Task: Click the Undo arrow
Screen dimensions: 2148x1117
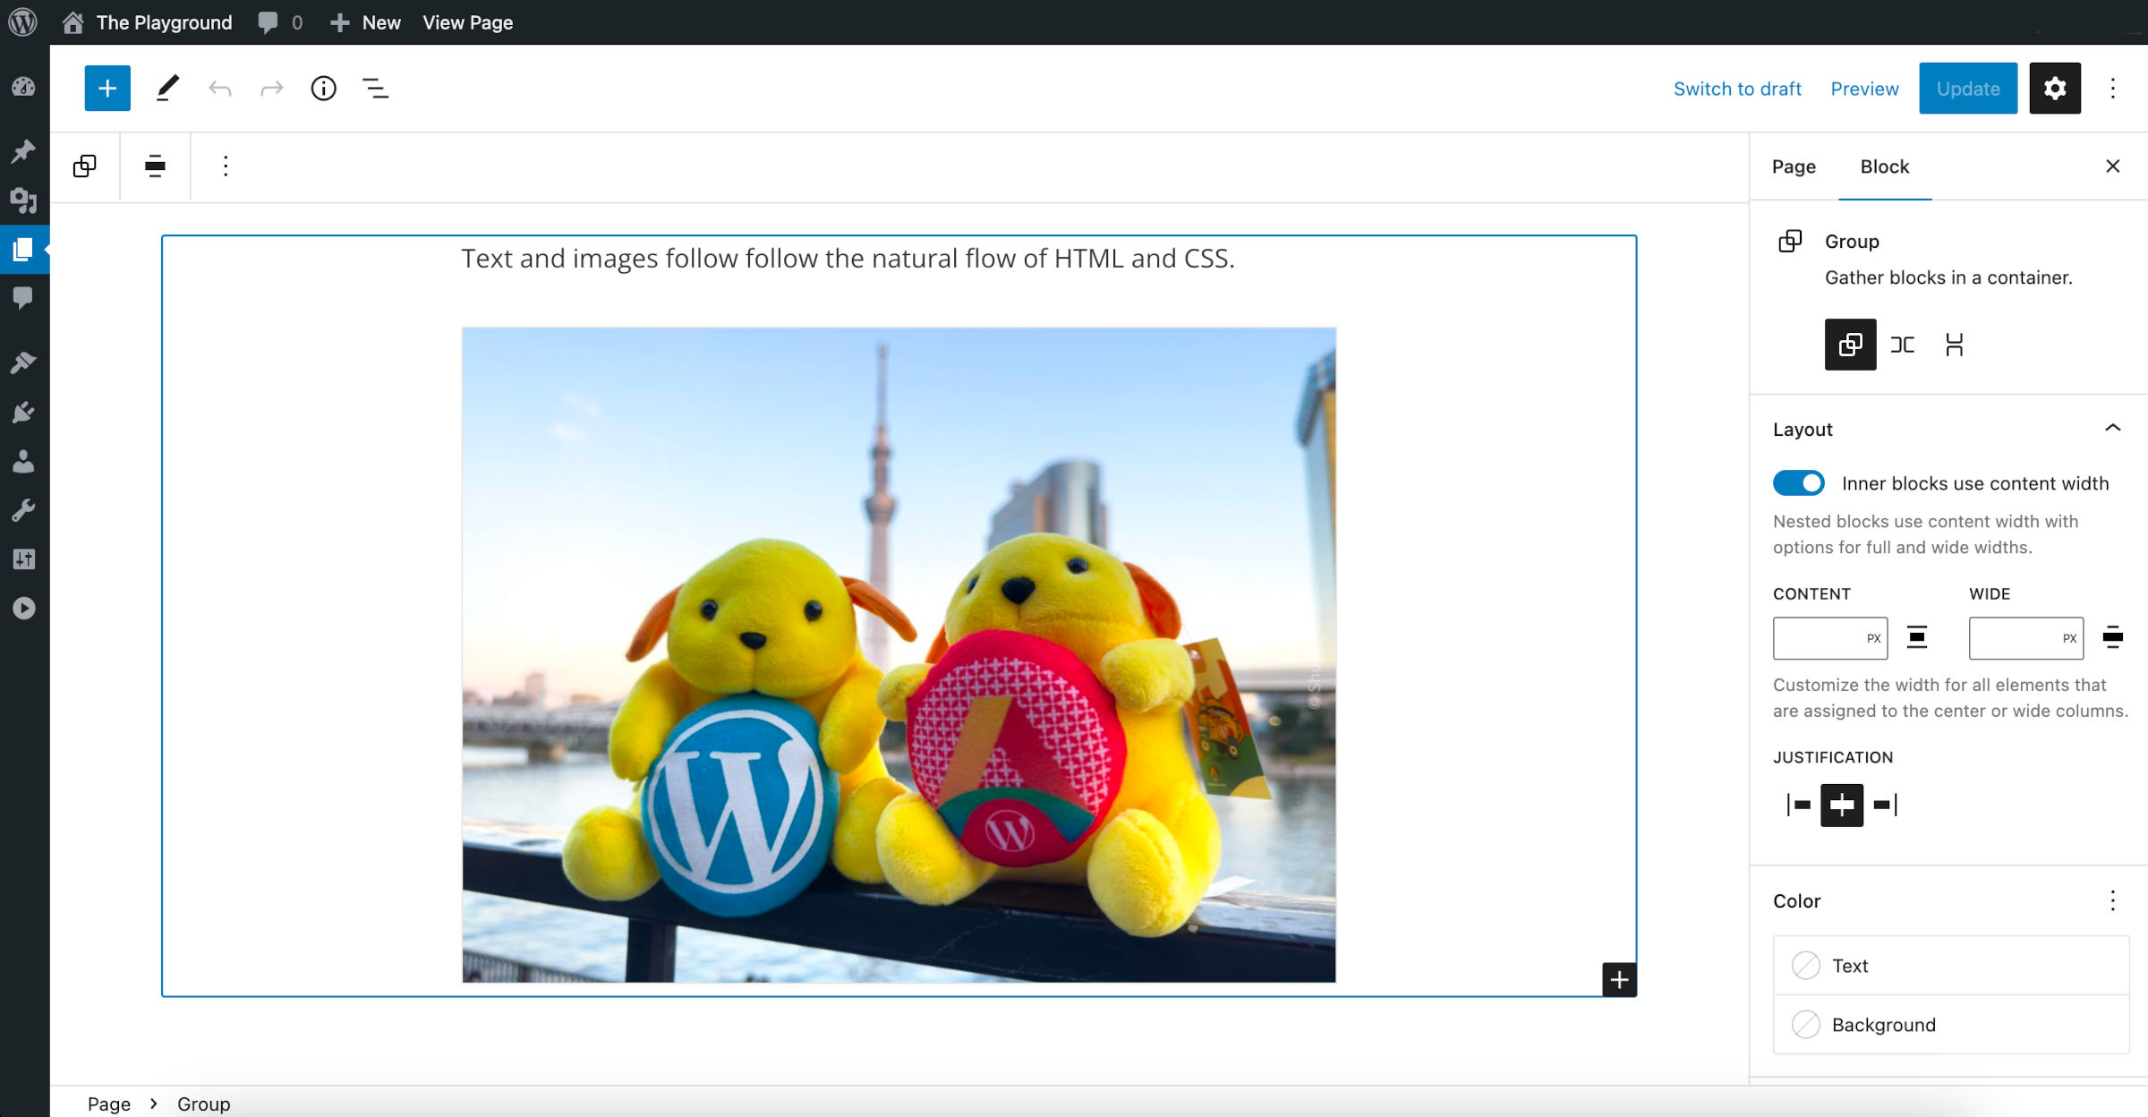Action: [220, 88]
